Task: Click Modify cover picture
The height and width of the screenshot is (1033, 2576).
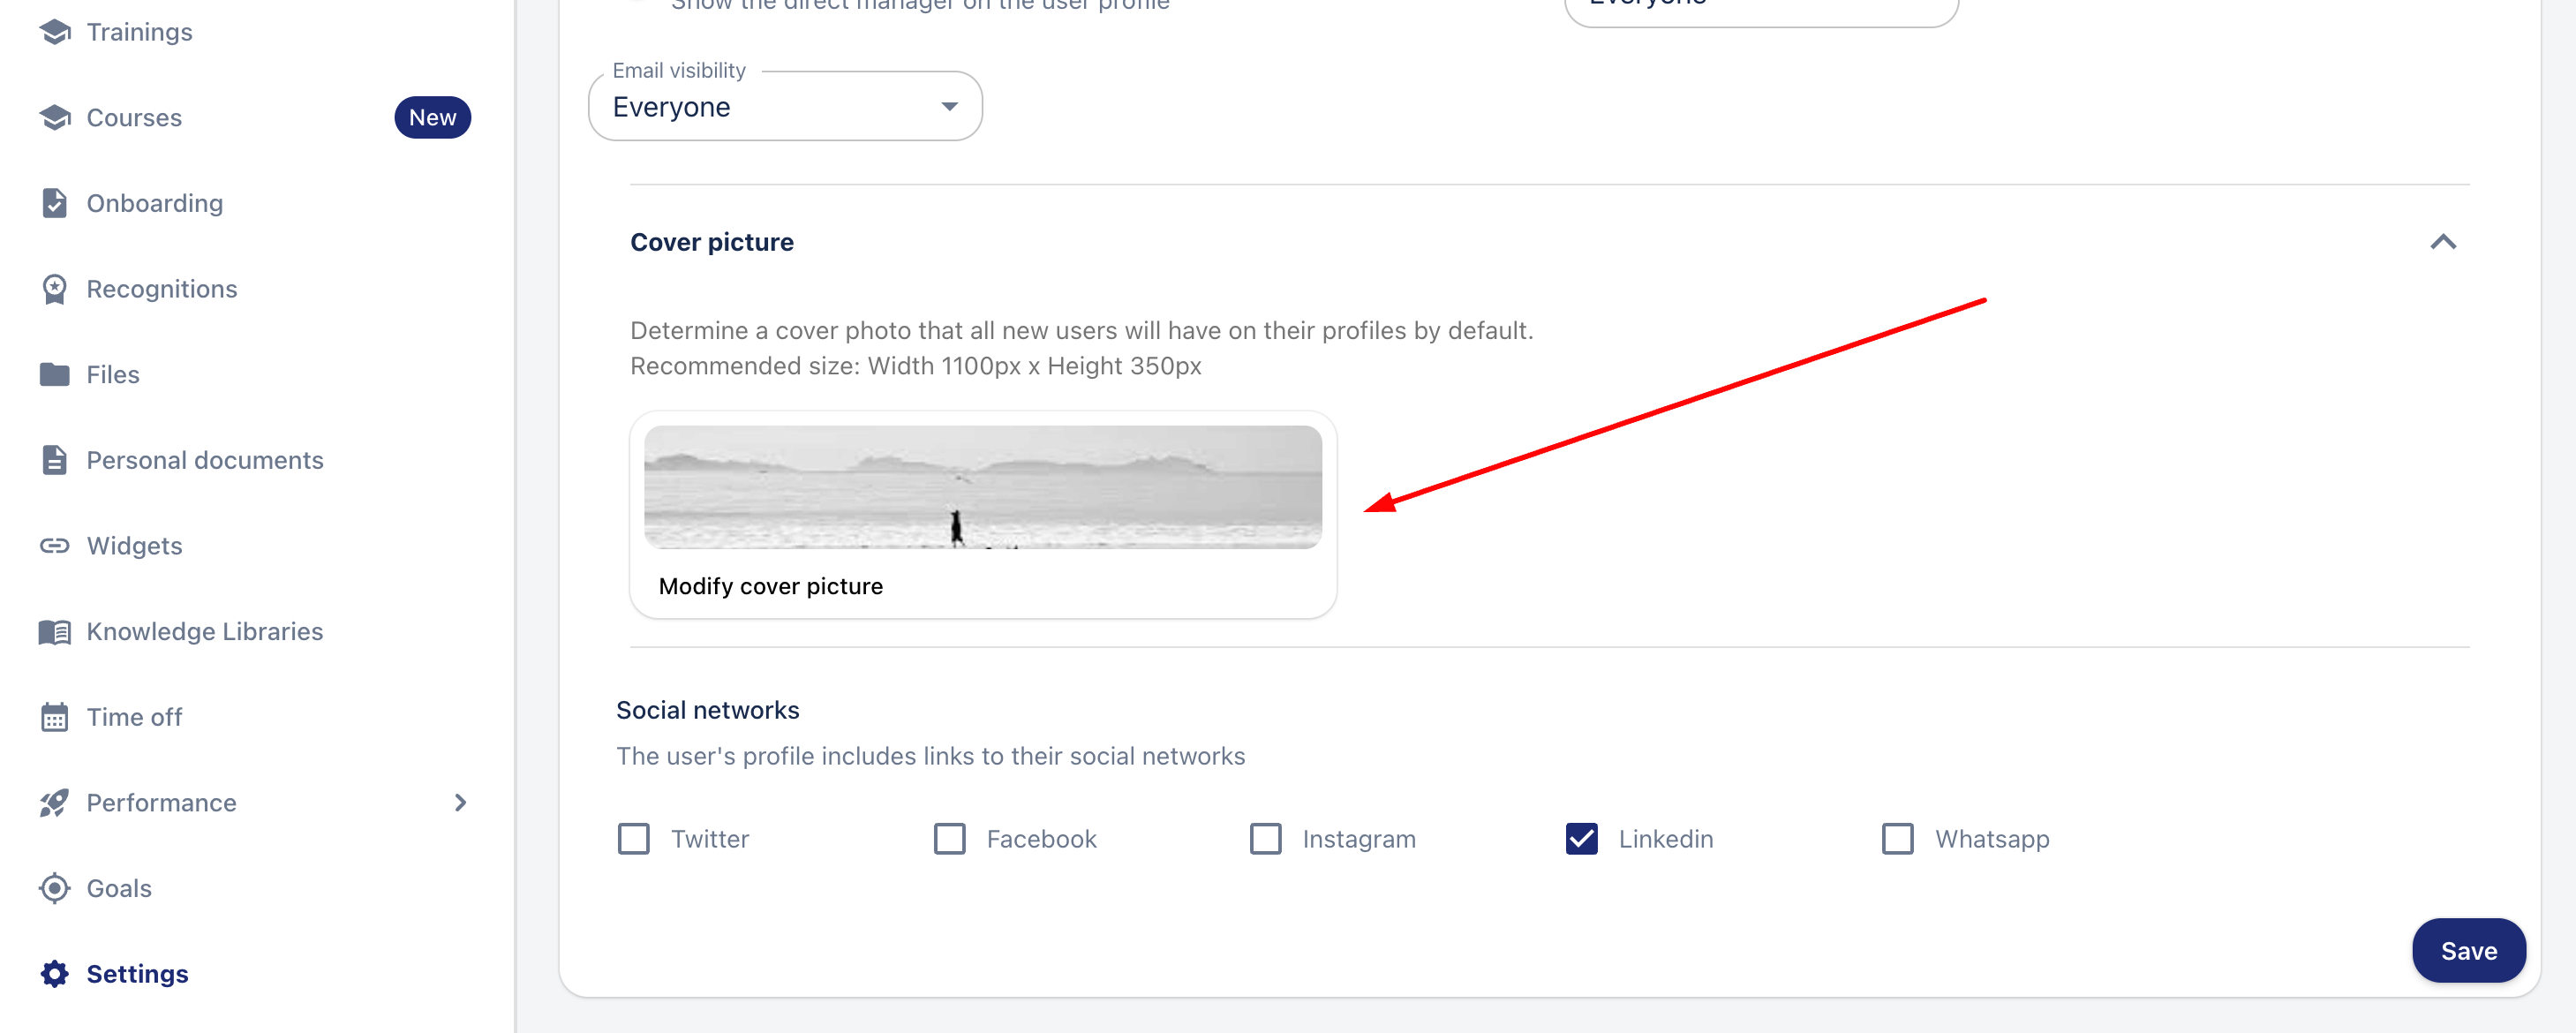Action: [770, 586]
